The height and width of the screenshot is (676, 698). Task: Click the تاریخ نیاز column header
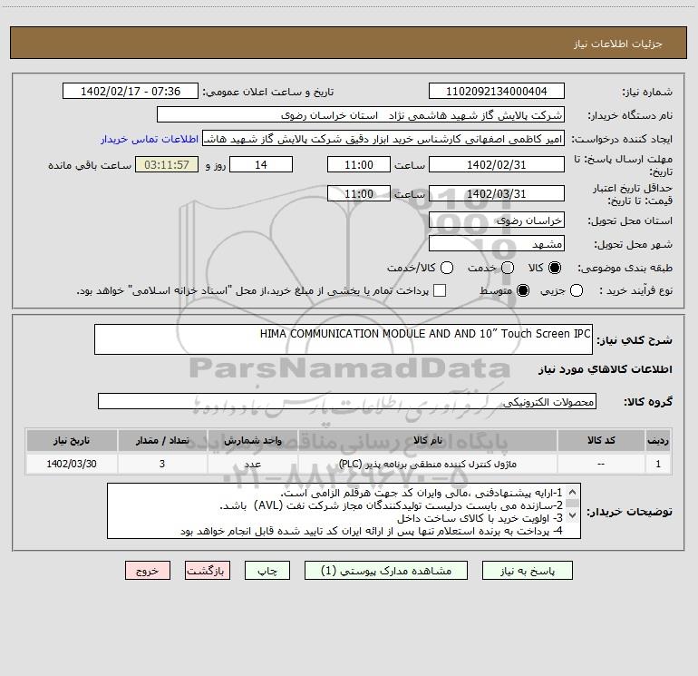point(72,440)
